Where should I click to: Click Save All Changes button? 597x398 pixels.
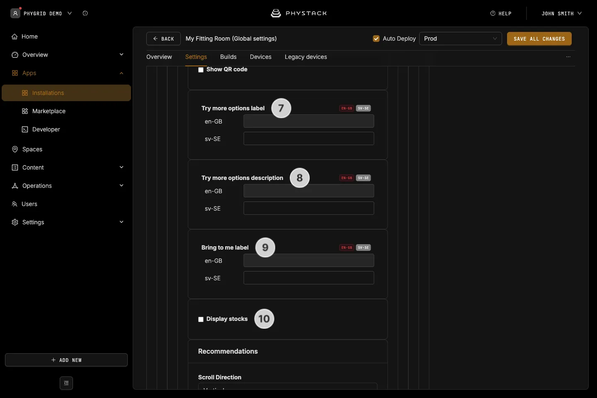(539, 39)
